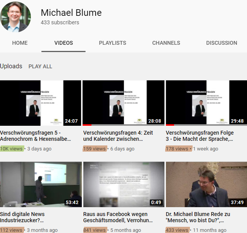
Task: Click title Dr. Michael Blume Rede zu Mensch
Action: pyautogui.click(x=200, y=217)
